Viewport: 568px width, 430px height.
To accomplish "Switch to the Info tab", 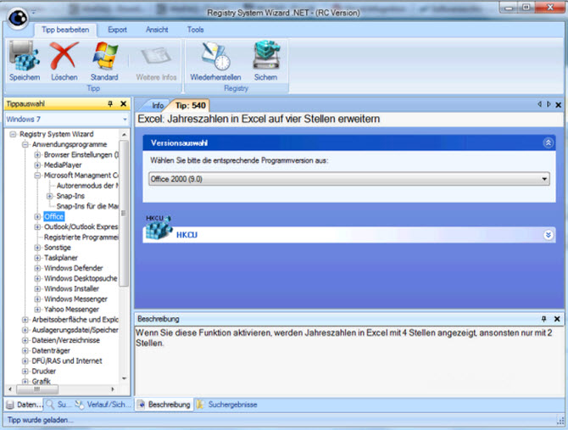I will [157, 105].
